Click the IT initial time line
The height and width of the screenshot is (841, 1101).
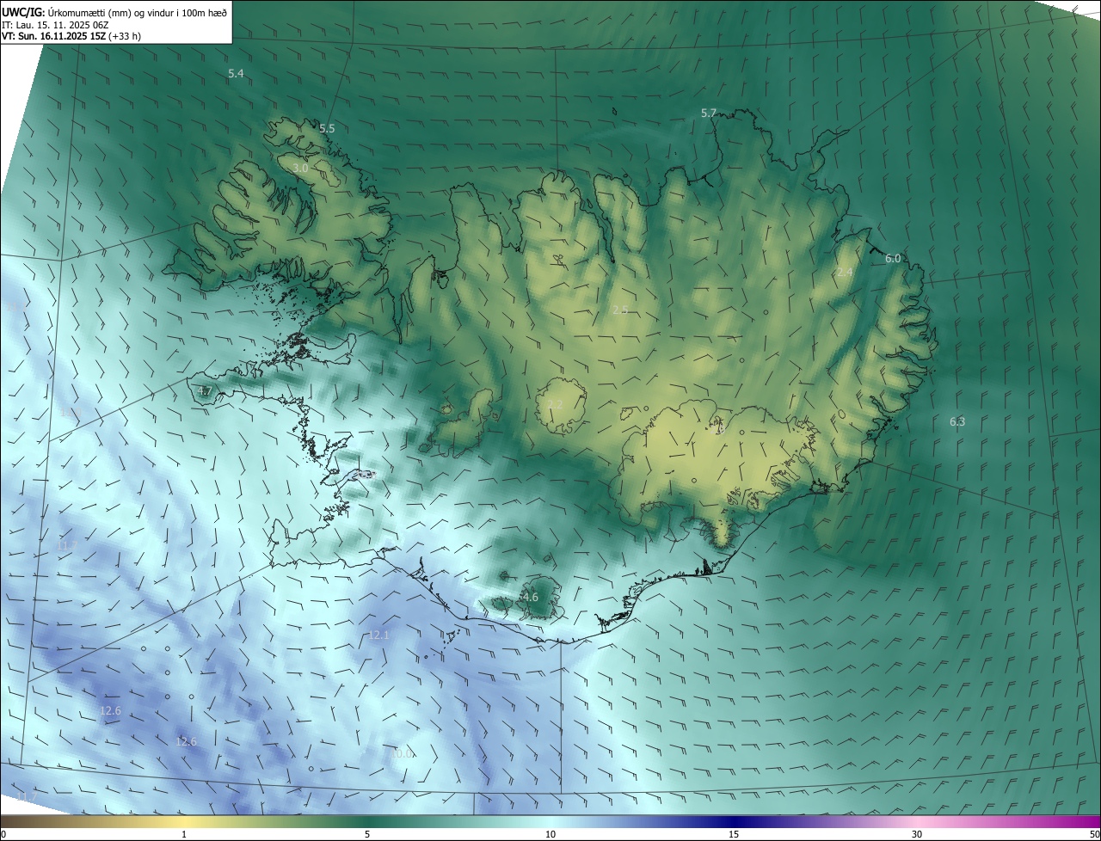[53, 25]
